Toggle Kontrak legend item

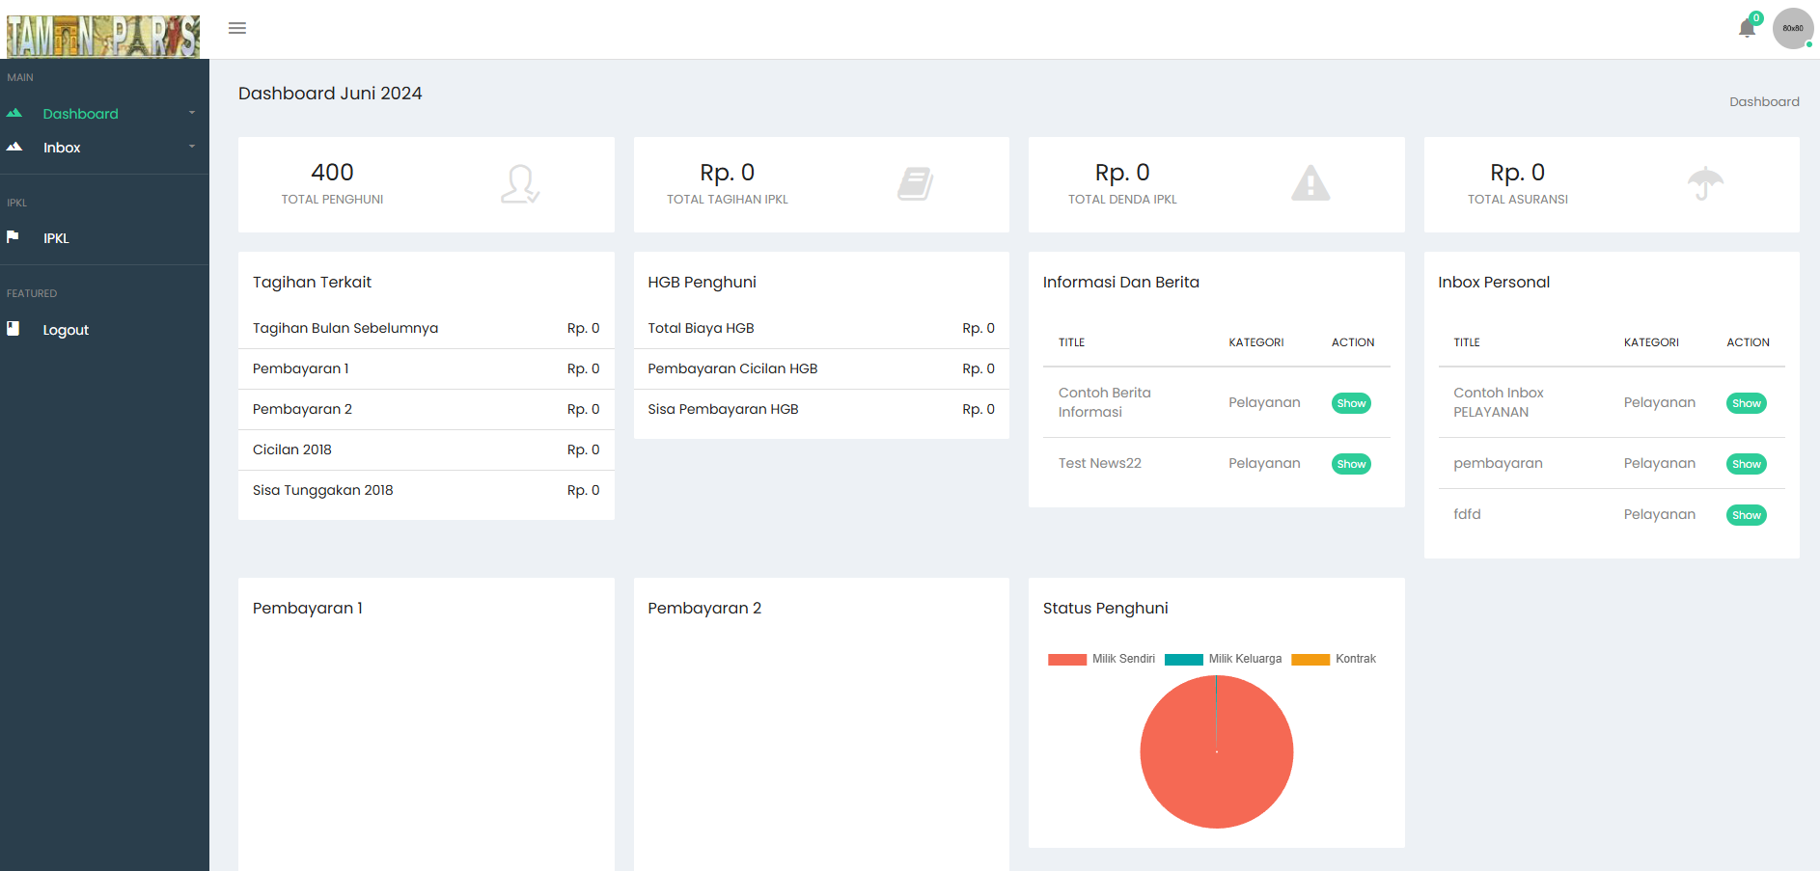coord(1334,659)
